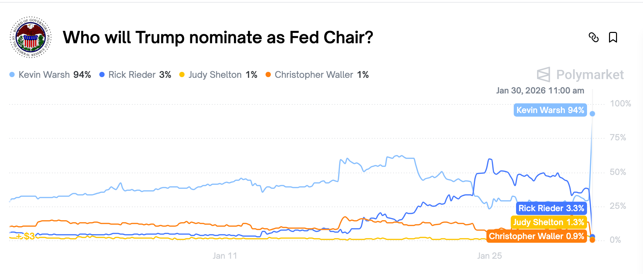The width and height of the screenshot is (643, 274).
Task: Click the Judy Shelton 1.3% chart tag
Action: (548, 222)
